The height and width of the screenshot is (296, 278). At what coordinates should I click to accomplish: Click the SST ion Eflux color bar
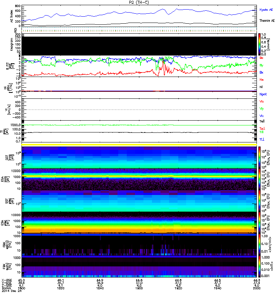coord(259,158)
